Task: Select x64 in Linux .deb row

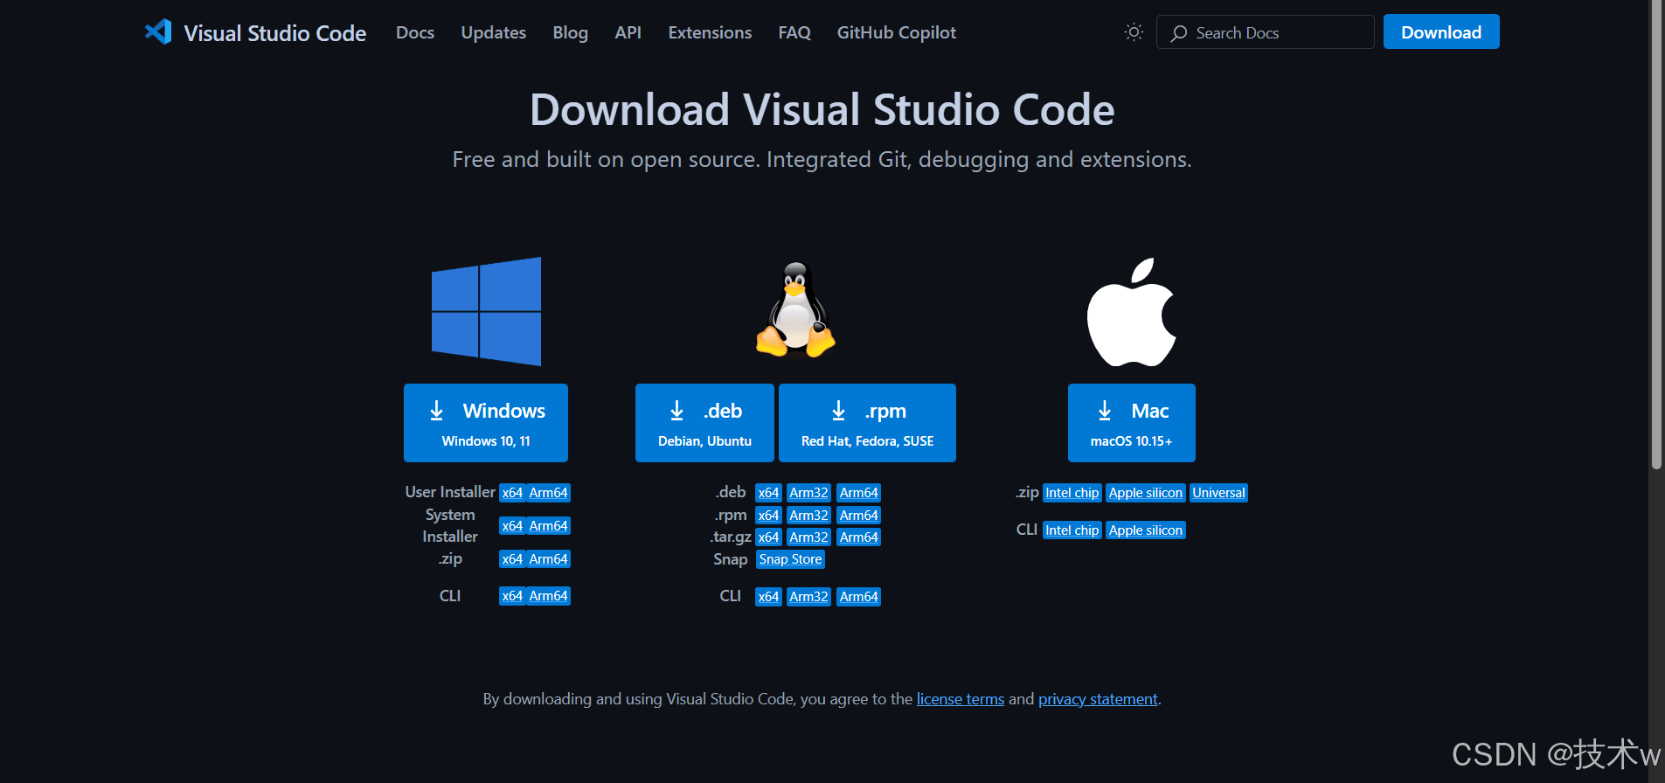Action: (x=768, y=493)
